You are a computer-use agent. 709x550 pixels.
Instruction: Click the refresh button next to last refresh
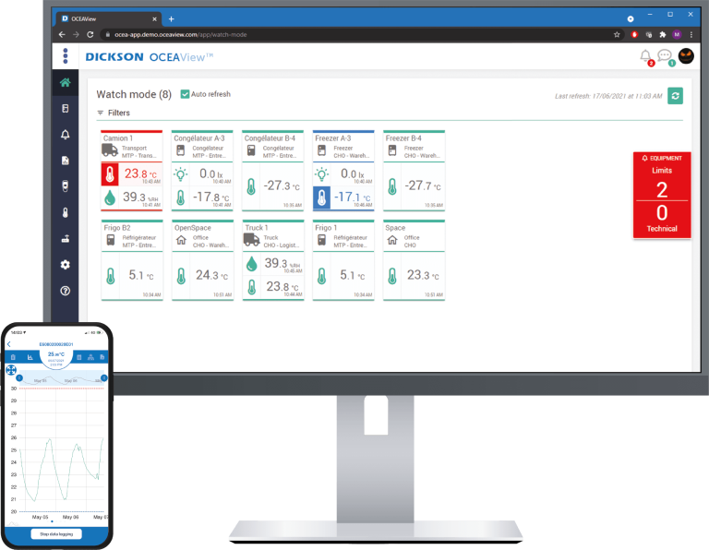tap(676, 96)
